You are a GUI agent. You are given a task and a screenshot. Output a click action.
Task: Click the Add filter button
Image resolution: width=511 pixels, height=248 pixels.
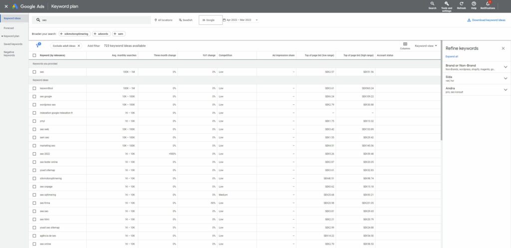click(93, 46)
